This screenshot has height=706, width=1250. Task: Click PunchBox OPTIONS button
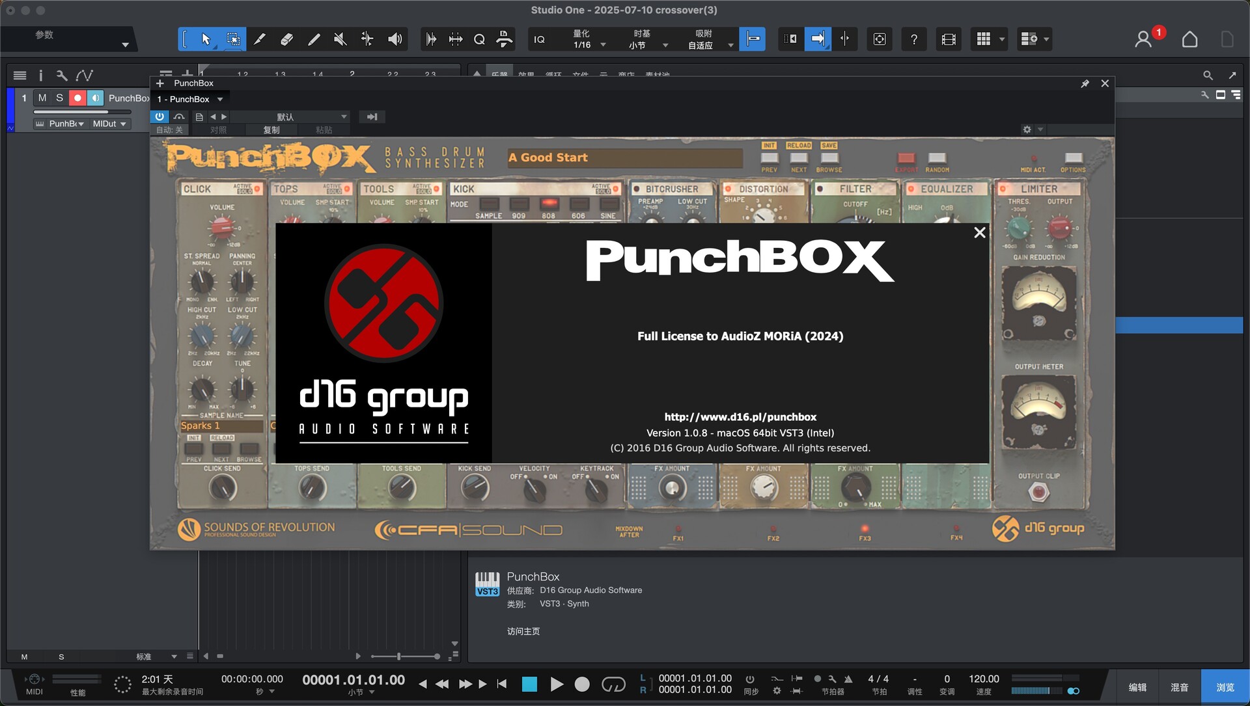pos(1073,158)
